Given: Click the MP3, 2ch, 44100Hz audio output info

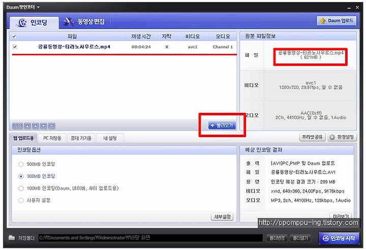Looking at the screenshot, I should click(x=311, y=200).
